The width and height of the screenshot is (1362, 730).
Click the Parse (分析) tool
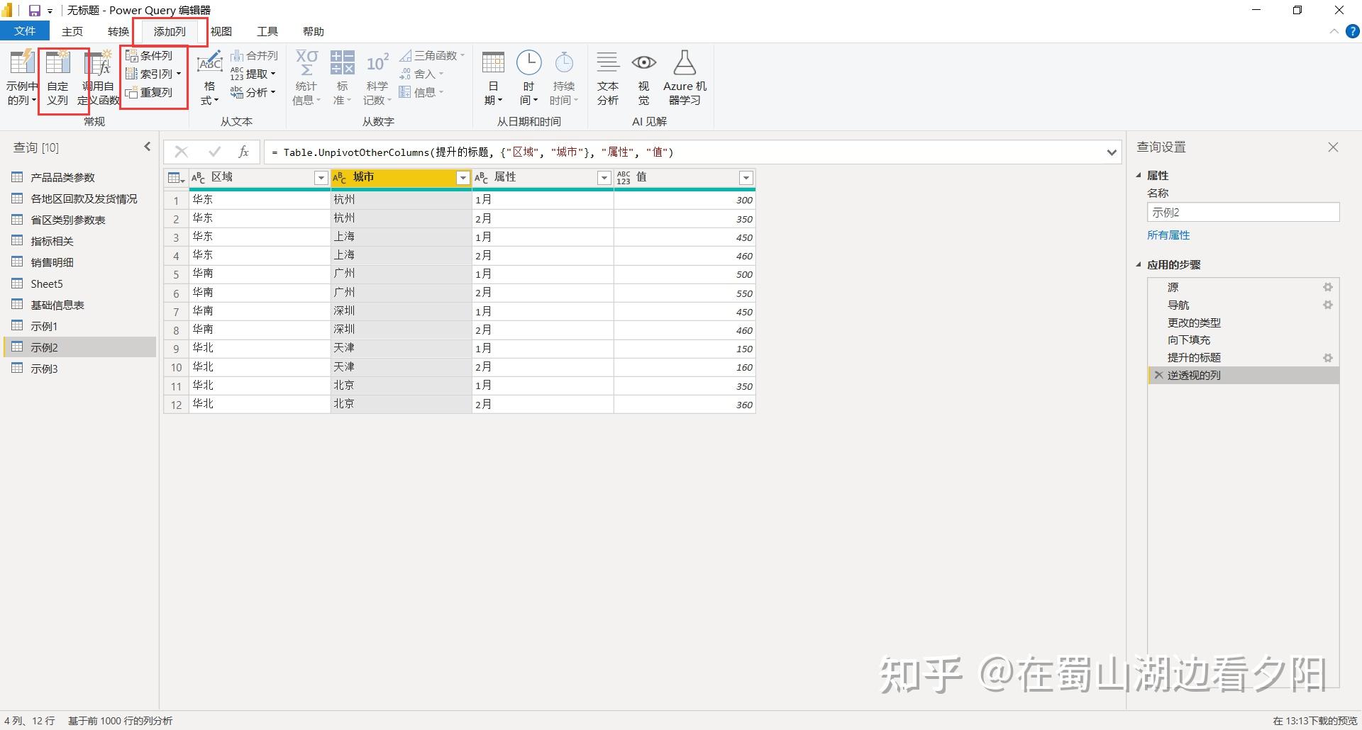pos(253,92)
